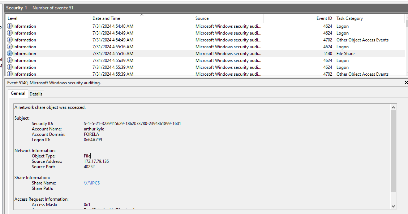Click the Logon ID value 0x64A799
This screenshot has height=214, width=408.
point(93,140)
